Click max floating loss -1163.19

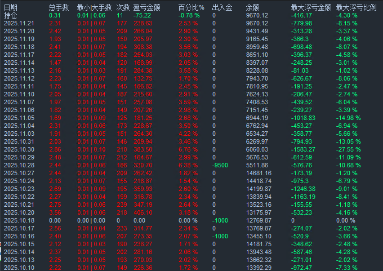point(303,197)
